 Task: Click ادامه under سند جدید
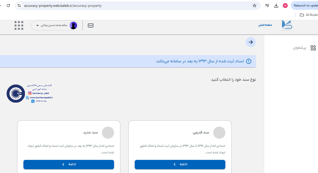pos(69,164)
